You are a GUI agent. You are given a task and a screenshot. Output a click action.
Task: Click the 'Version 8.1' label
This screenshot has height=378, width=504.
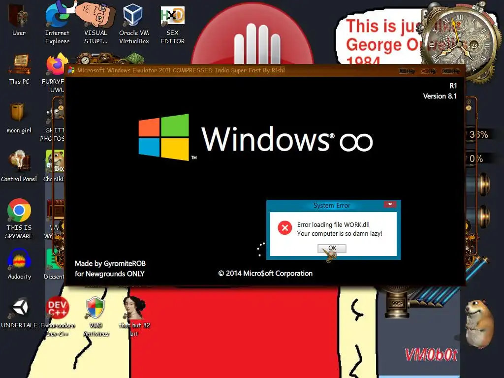440,96
